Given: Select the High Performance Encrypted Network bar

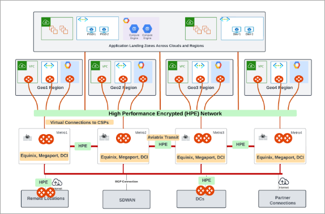Looking at the screenshot, I should click(x=165, y=113).
